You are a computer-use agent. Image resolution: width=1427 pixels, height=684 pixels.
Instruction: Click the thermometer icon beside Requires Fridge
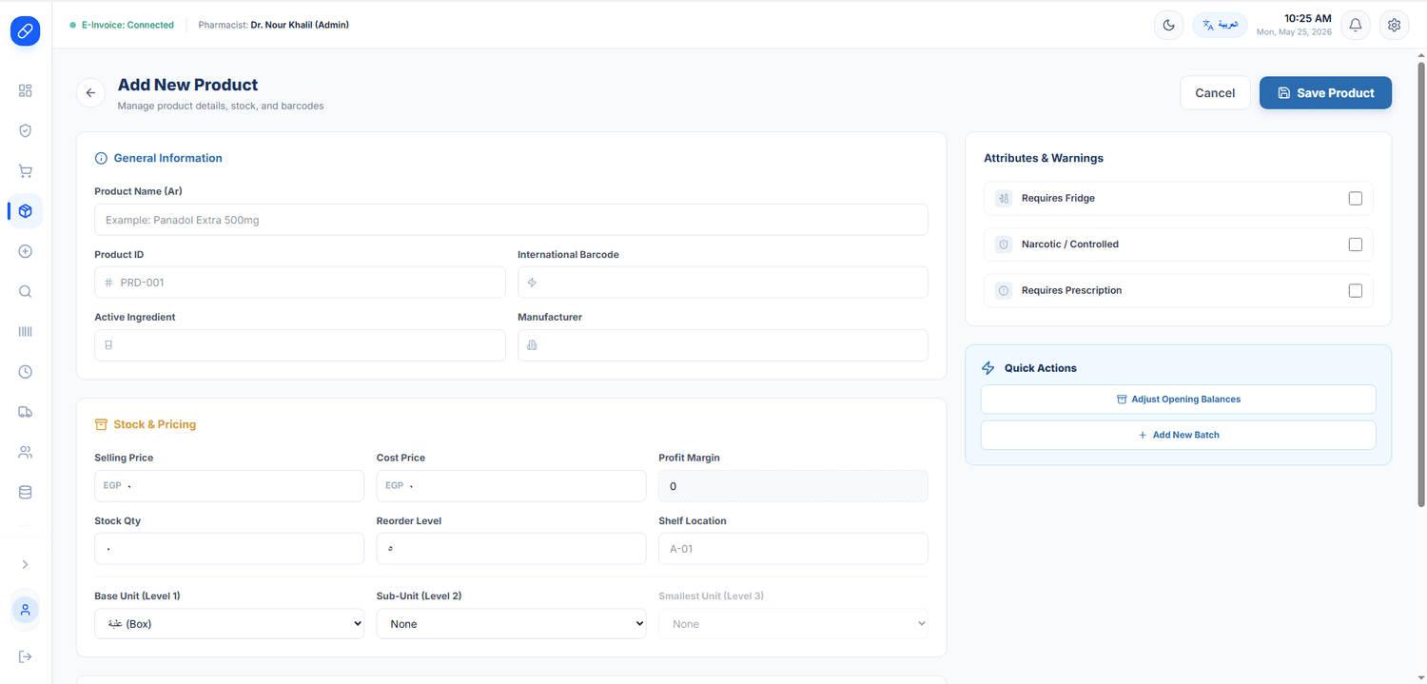[x=1004, y=199]
